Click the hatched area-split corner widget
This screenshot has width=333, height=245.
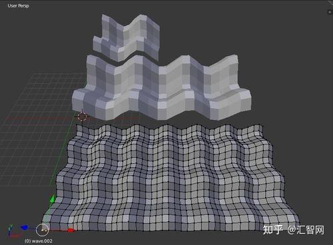coord(330,3)
